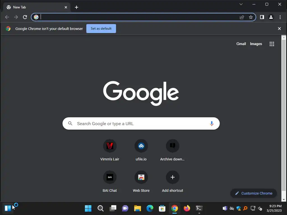Image resolution: width=287 pixels, height=215 pixels.
Task: Click the orange magnifier tray icon
Action: pyautogui.click(x=246, y=208)
